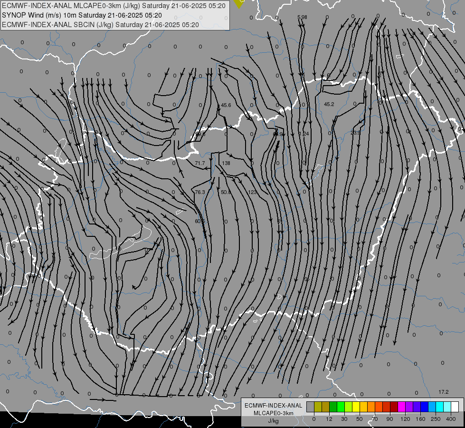Select the pure blue legend swatch
This screenshot has height=428, width=465.
[x=425, y=407]
